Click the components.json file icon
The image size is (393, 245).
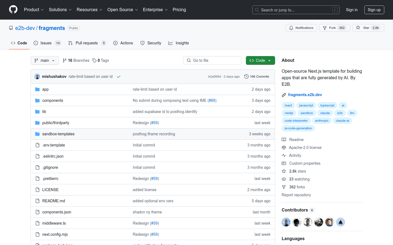tap(37, 212)
